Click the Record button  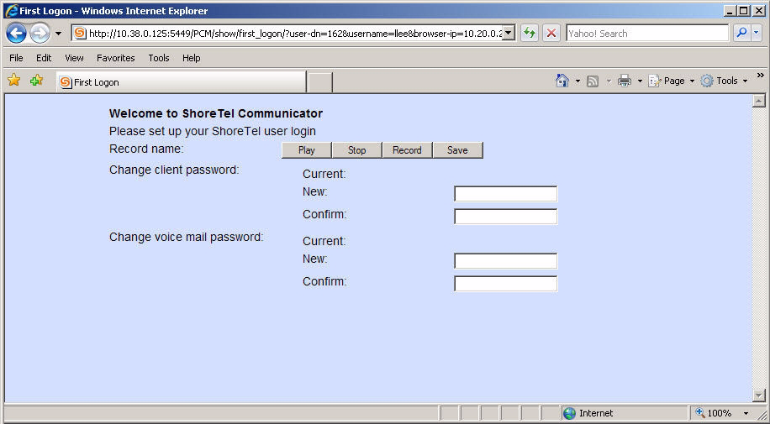pos(407,150)
